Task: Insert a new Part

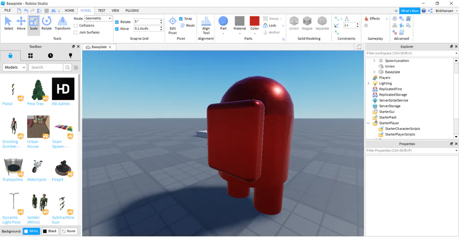Action: pos(223,23)
